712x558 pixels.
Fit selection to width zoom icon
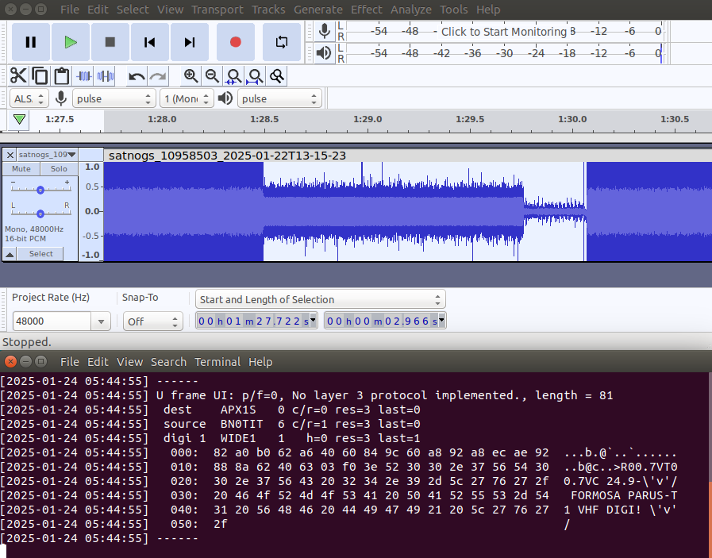pos(234,76)
